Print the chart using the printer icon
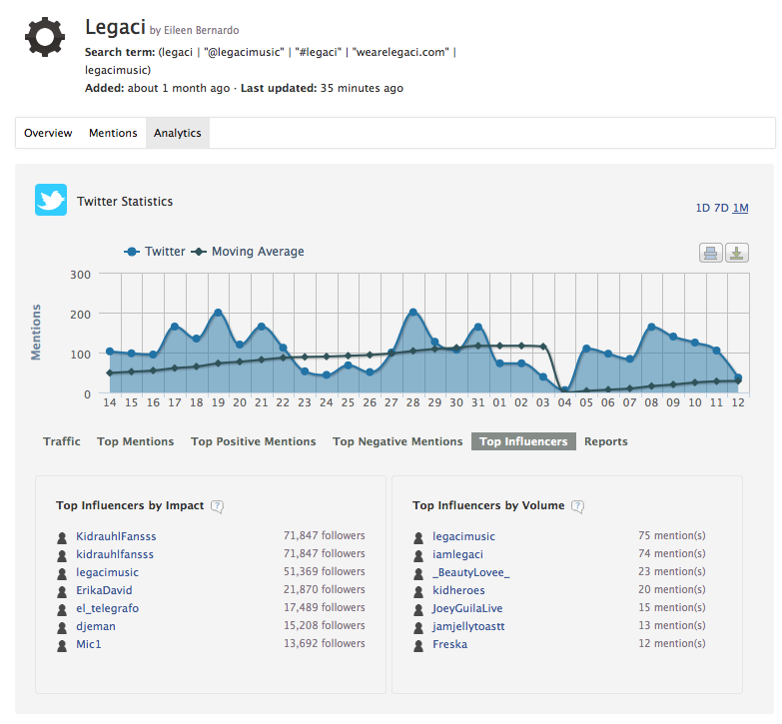This screenshot has width=782, height=724. coord(710,253)
